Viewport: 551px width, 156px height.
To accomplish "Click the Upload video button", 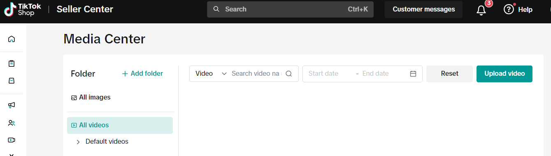I will click(505, 74).
